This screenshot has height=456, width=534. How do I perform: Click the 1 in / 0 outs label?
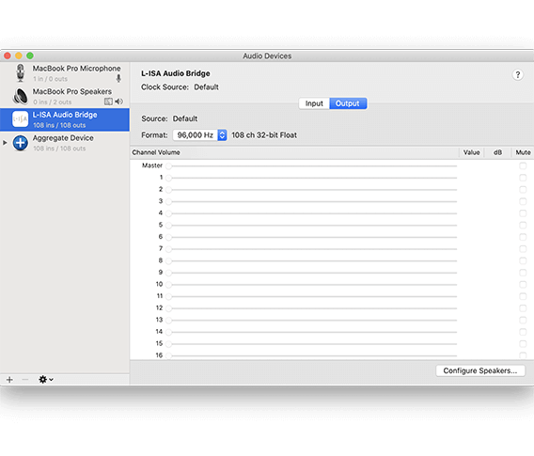pyautogui.click(x=51, y=79)
